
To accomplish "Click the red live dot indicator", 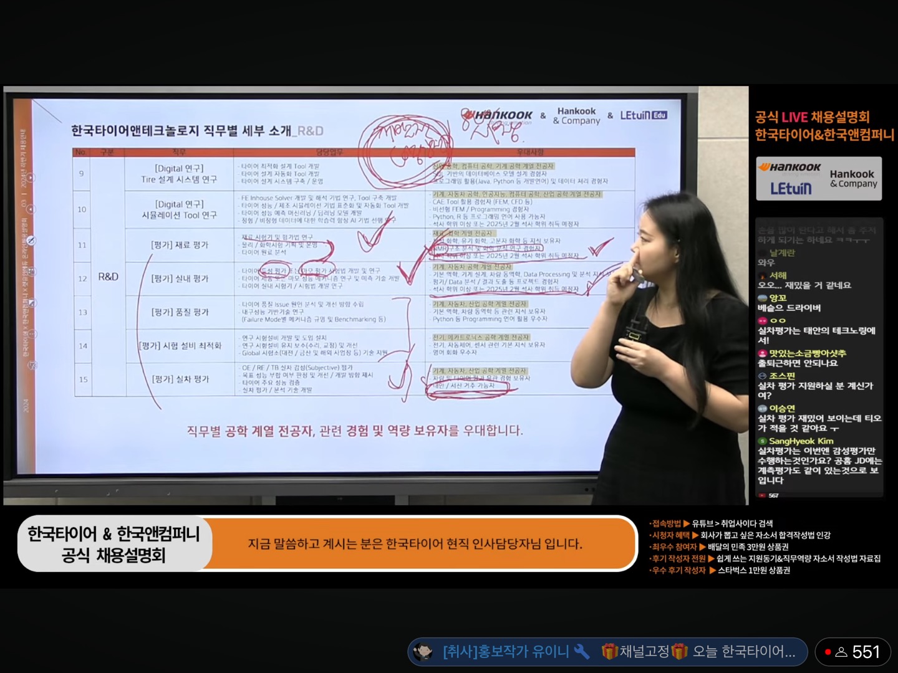I will pos(828,652).
